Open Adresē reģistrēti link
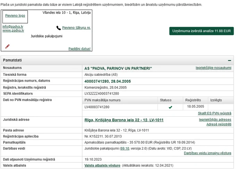This screenshot has width=236, height=171. coord(219,124)
